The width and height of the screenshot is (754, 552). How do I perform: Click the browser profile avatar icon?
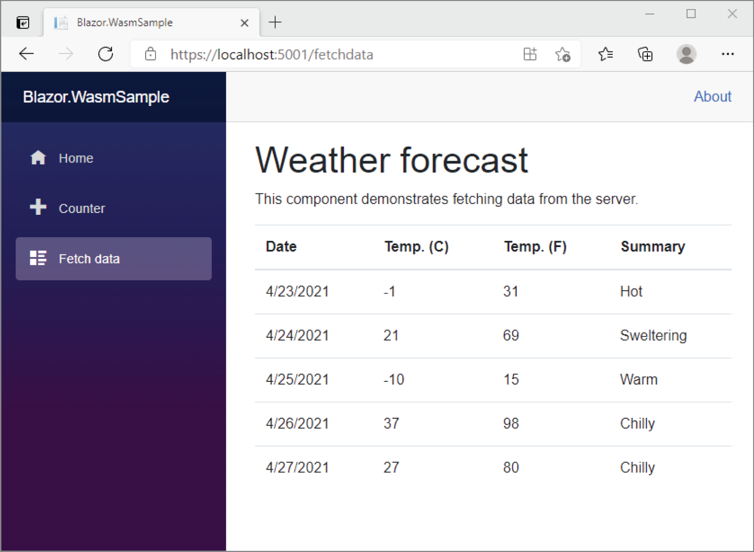(x=687, y=54)
